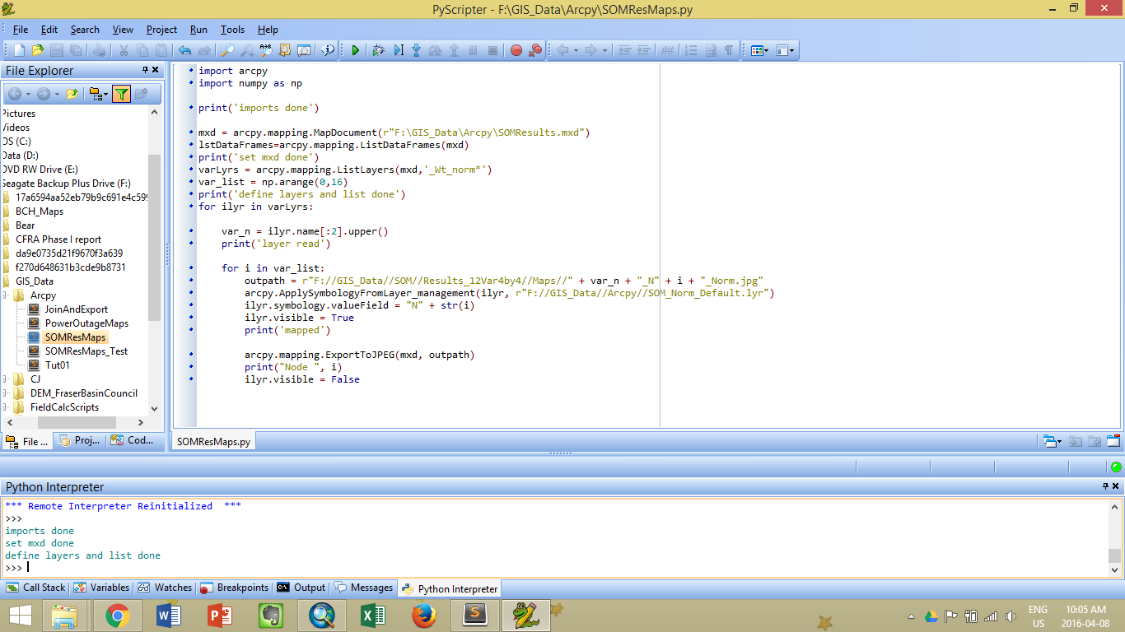
Task: Pin the File Explorer panel
Action: (x=145, y=71)
